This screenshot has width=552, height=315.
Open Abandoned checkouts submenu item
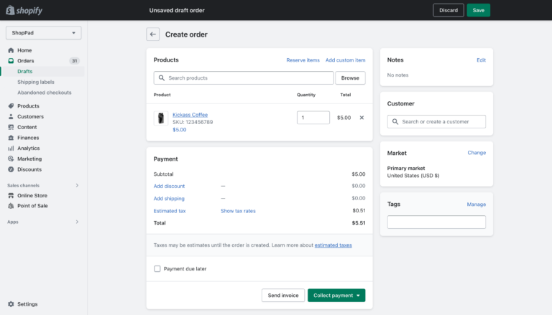coord(45,93)
